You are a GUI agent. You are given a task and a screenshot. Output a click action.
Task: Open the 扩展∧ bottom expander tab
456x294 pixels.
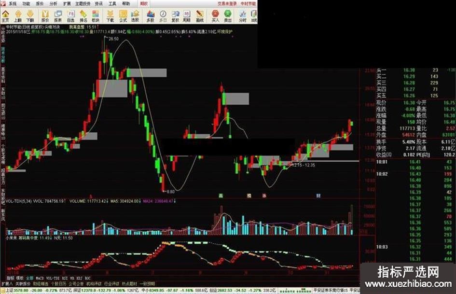[7, 284]
